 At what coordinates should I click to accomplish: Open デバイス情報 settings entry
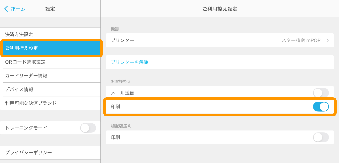coord(19,89)
